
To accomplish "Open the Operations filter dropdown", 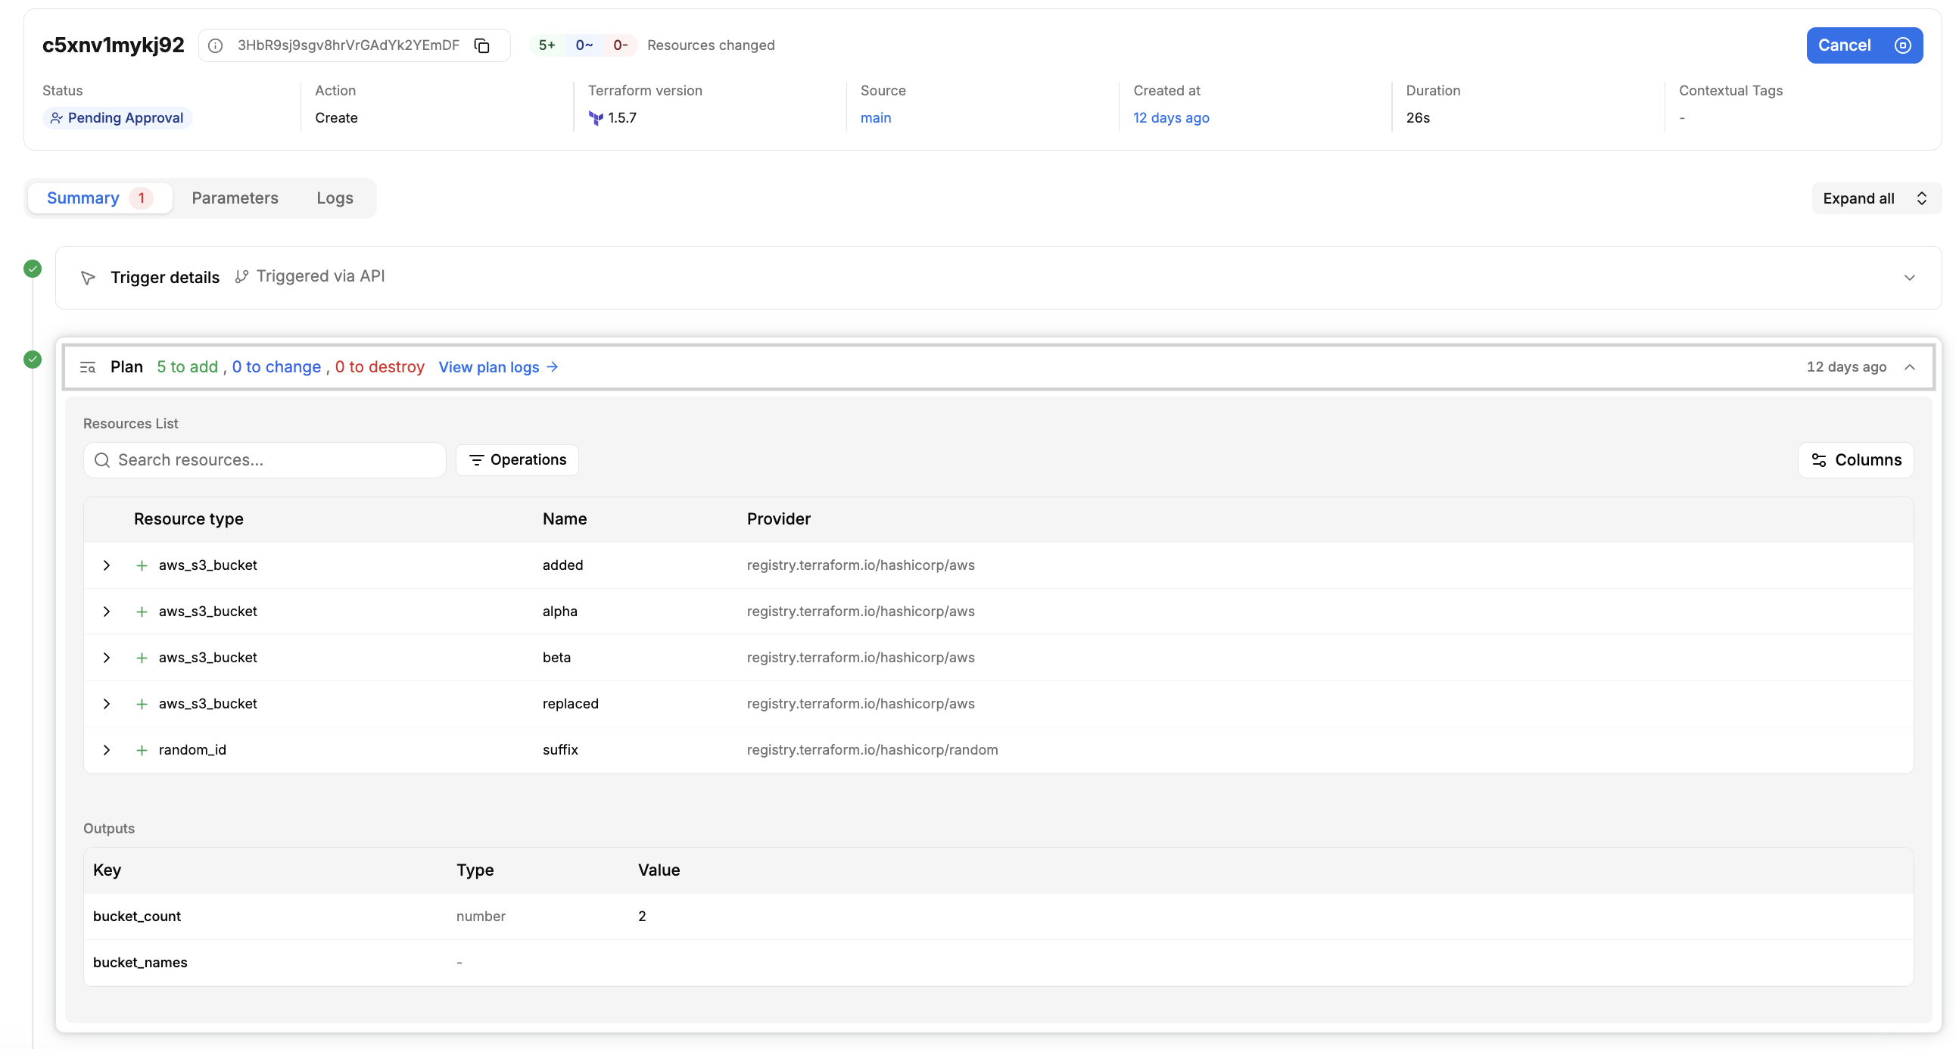I will point(517,460).
